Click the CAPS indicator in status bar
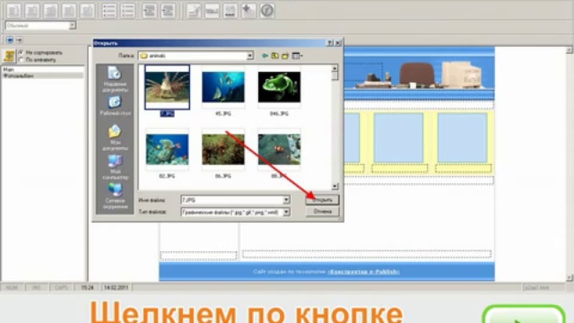This screenshot has height=323, width=574. point(61,288)
